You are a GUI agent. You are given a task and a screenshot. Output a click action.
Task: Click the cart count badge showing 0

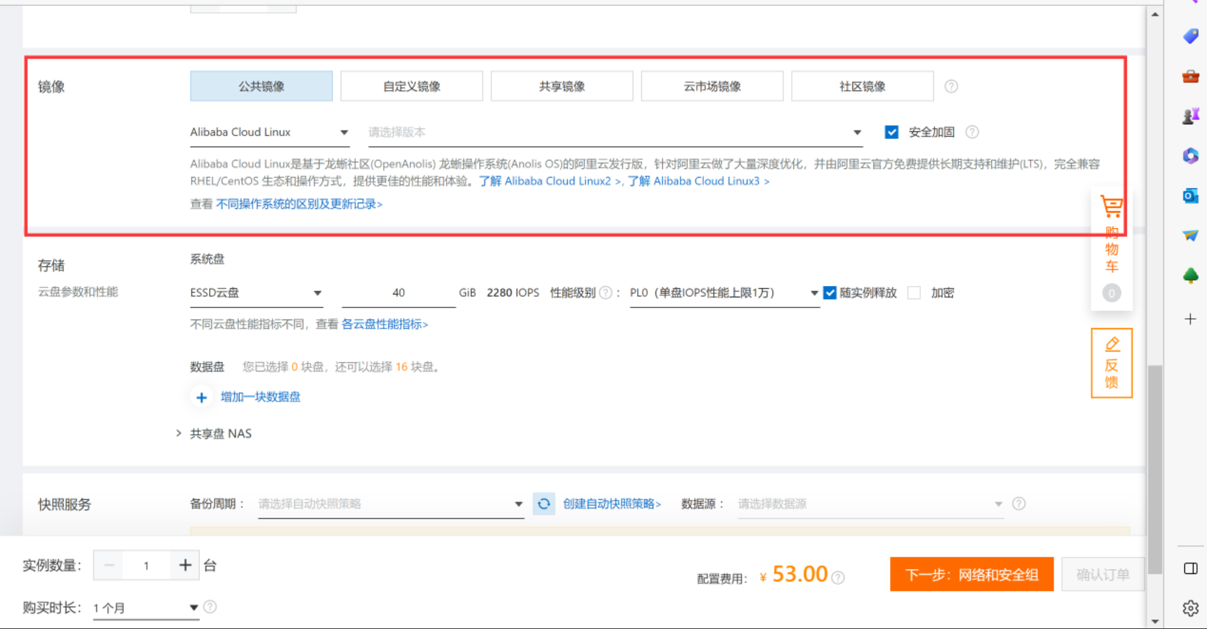(1111, 293)
